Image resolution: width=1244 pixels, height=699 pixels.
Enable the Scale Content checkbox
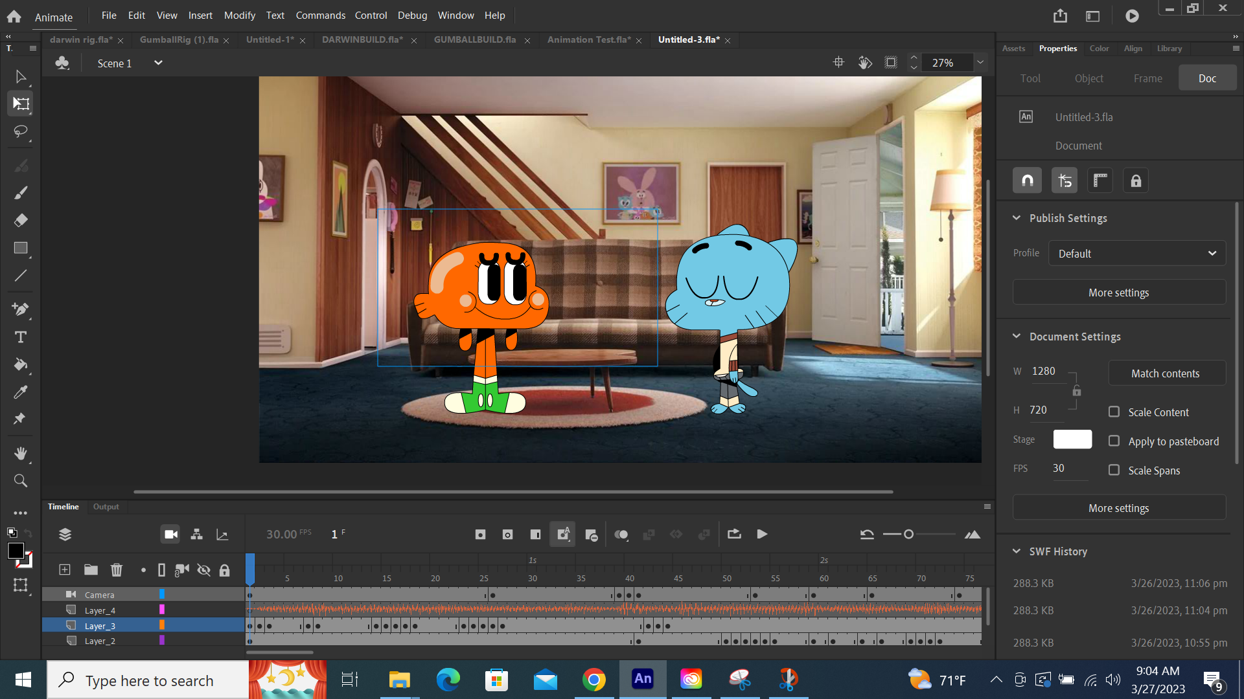pyautogui.click(x=1114, y=412)
